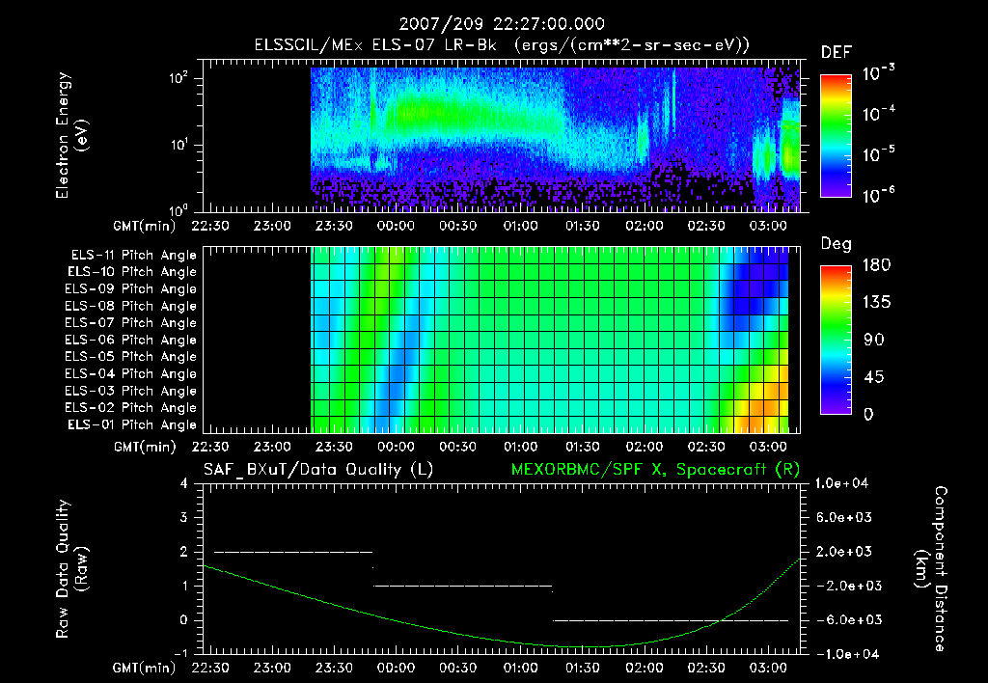988x683 pixels.
Task: Click the Electron Energy (eV) axis label
Action: (x=71, y=135)
